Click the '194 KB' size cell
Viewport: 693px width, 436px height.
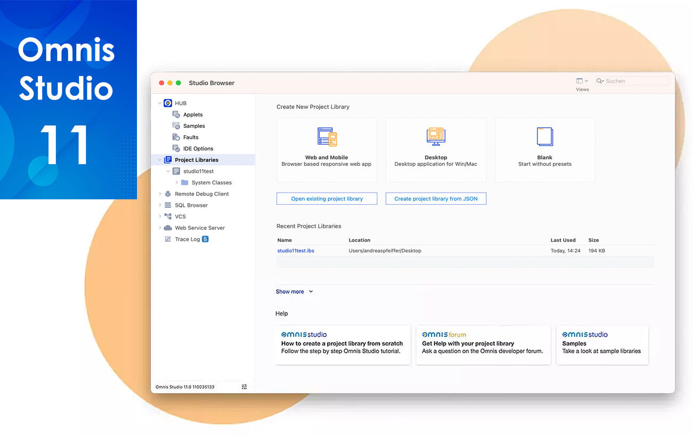pos(597,251)
